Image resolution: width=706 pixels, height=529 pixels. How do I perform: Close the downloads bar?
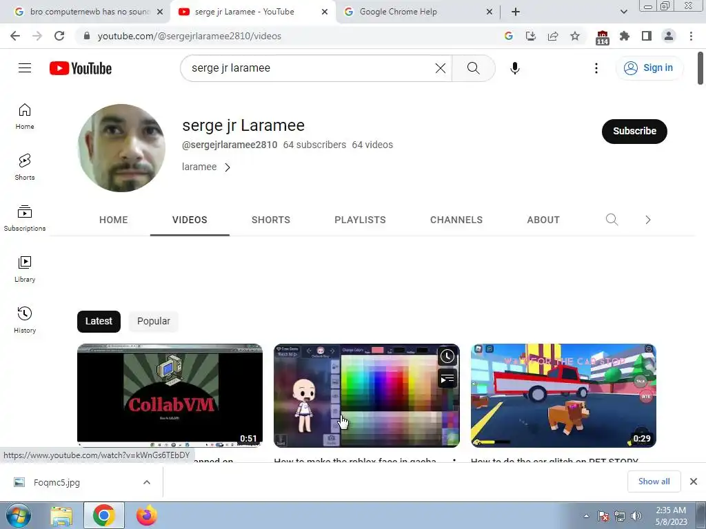tap(694, 481)
